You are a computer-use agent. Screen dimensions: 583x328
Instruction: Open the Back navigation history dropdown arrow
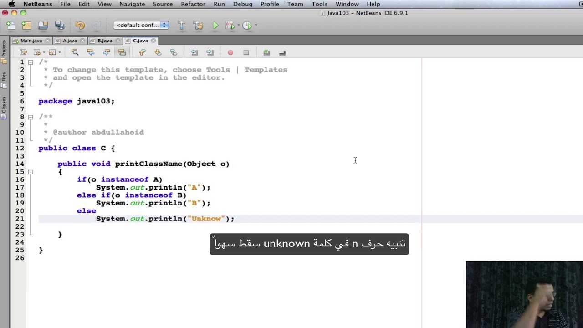44,53
